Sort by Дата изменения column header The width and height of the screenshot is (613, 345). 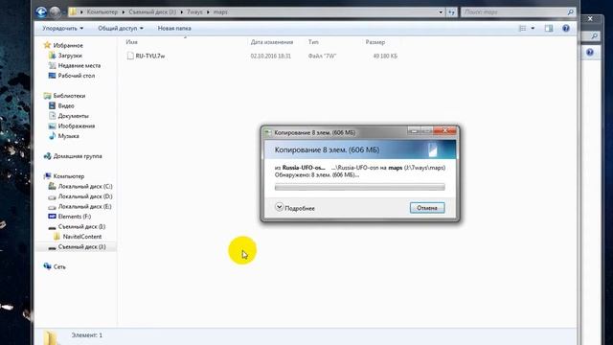tap(272, 42)
